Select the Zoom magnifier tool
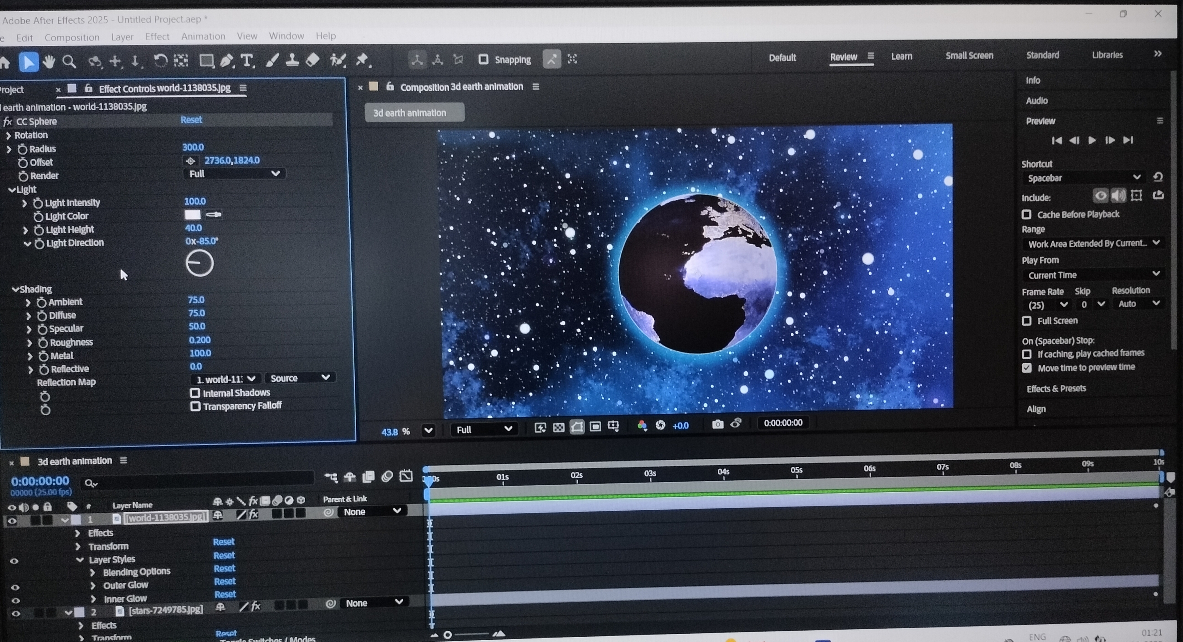 [x=69, y=61]
